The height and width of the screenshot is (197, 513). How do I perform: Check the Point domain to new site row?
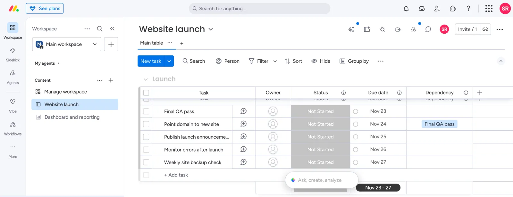tap(146, 124)
